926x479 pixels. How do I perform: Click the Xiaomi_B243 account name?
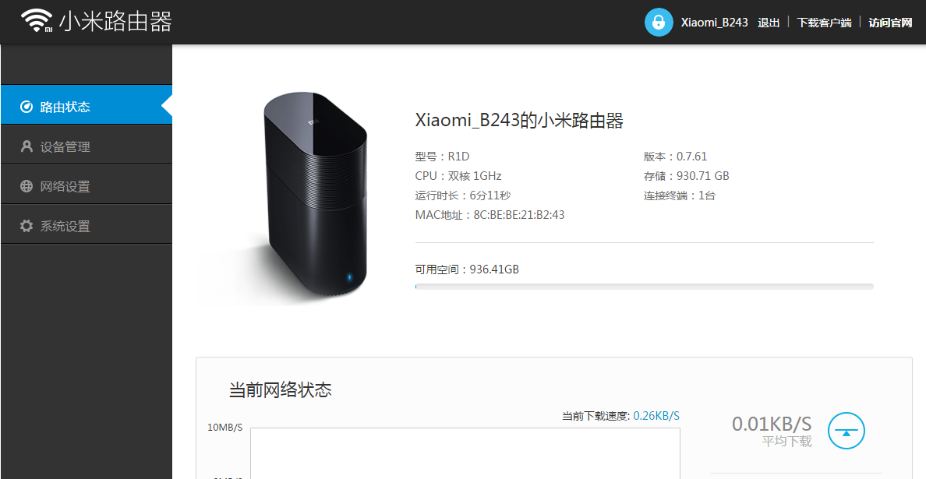point(715,23)
